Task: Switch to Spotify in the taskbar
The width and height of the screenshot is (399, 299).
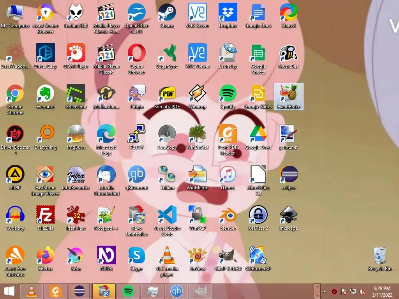Action: 128,291
